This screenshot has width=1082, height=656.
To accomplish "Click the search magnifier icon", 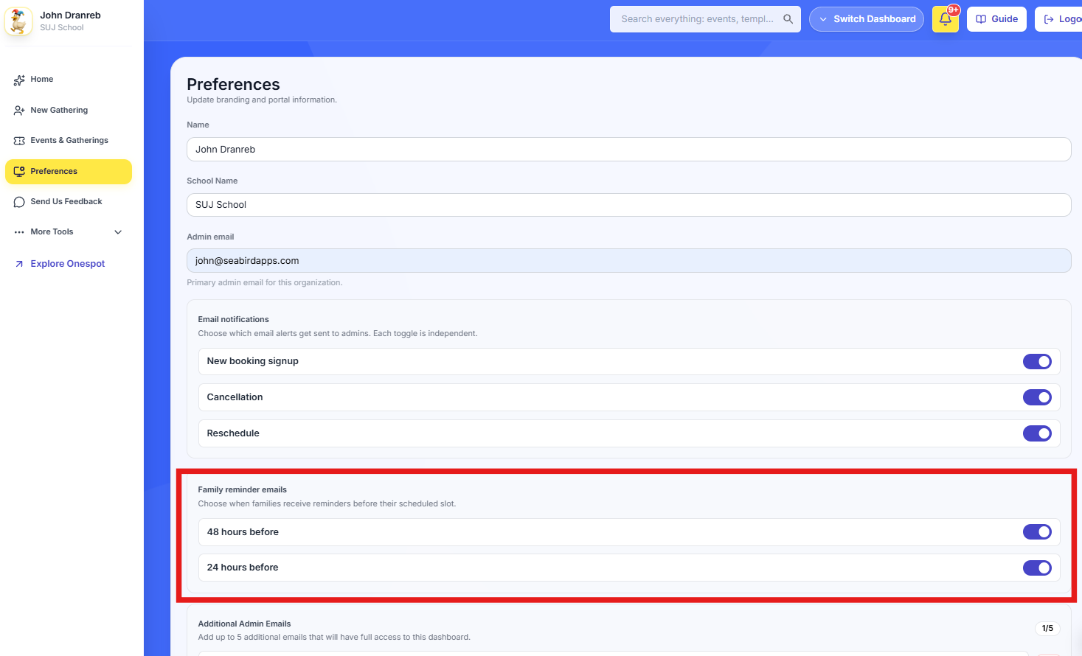I will tap(788, 19).
